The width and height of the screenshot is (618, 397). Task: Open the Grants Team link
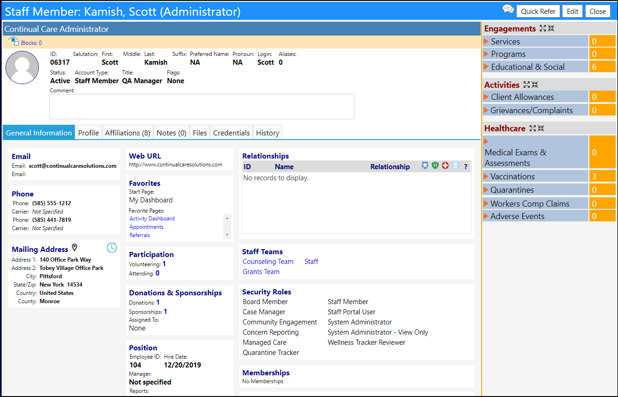[261, 272]
